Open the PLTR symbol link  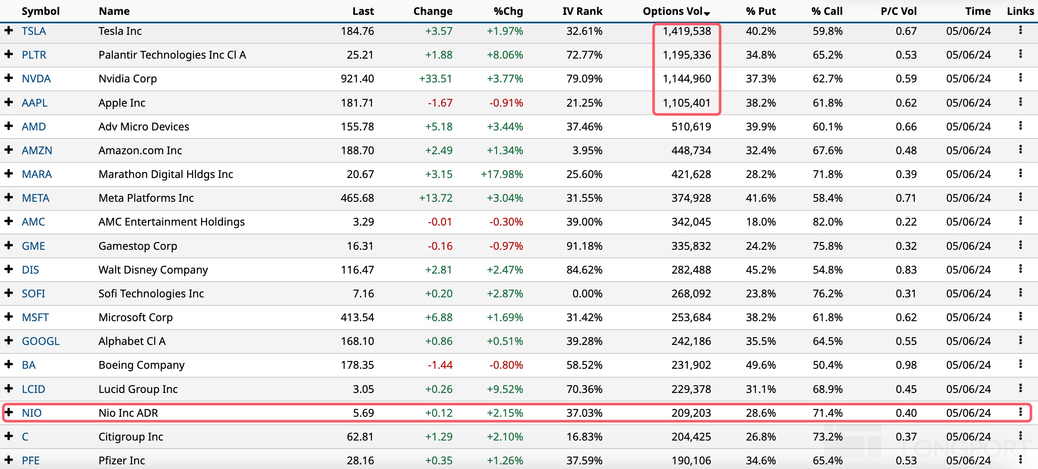pos(34,55)
